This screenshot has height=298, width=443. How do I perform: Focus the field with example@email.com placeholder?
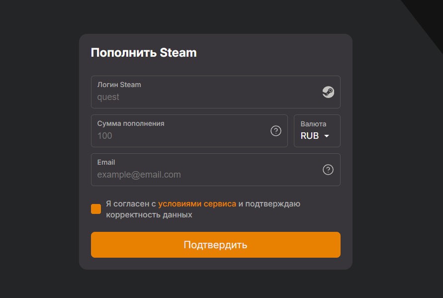click(x=199, y=175)
